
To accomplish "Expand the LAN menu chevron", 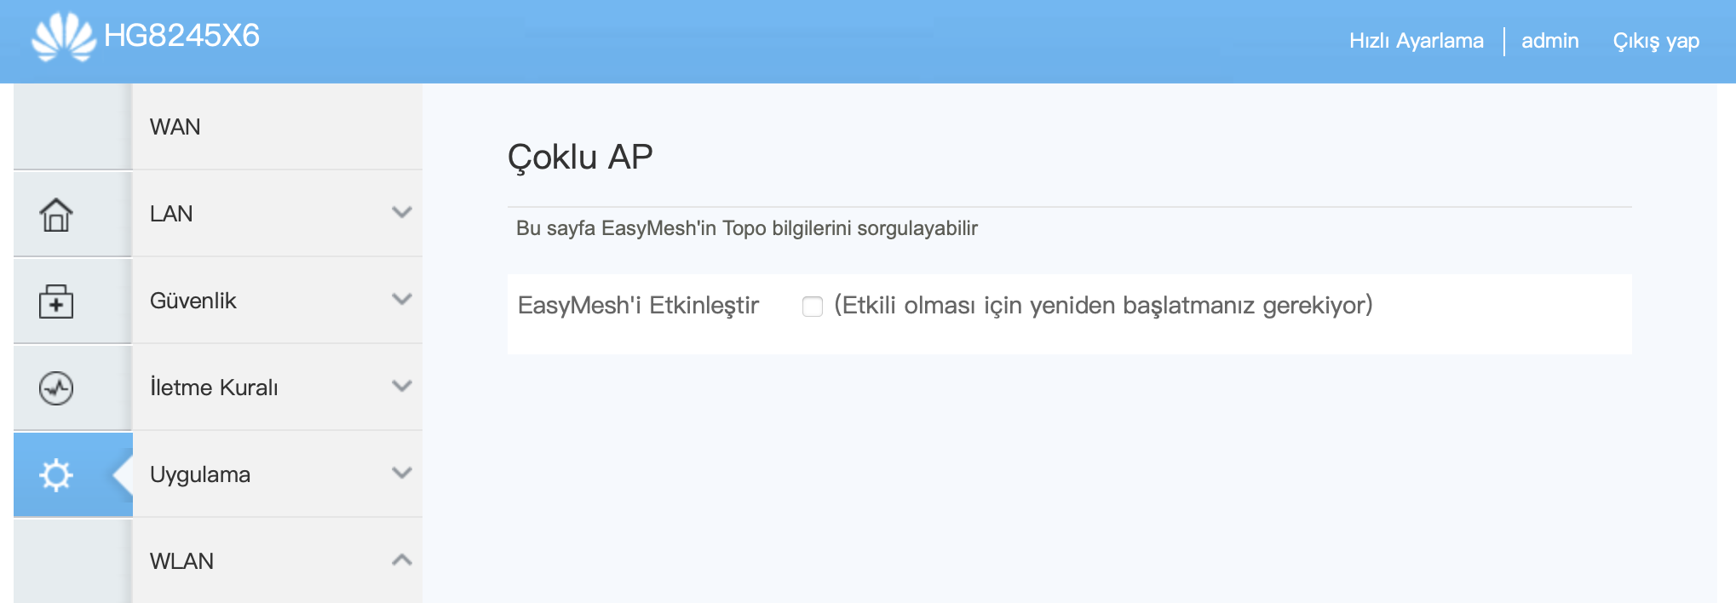I will click(x=402, y=212).
